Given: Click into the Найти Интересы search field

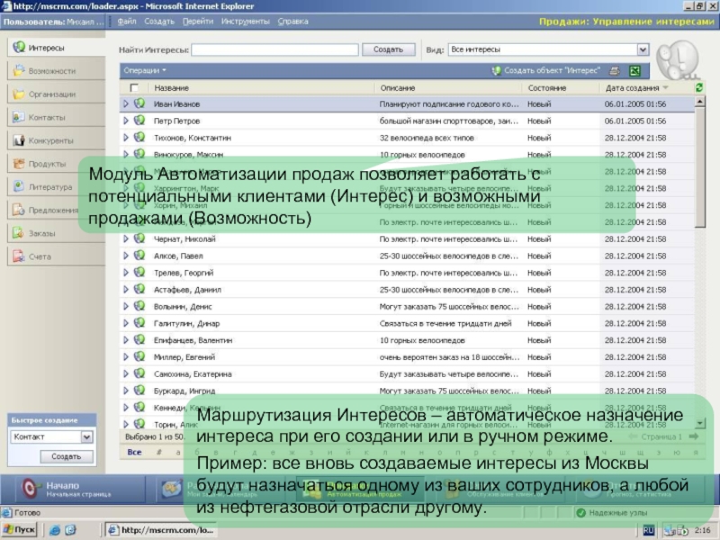Looking at the screenshot, I should point(274,49).
